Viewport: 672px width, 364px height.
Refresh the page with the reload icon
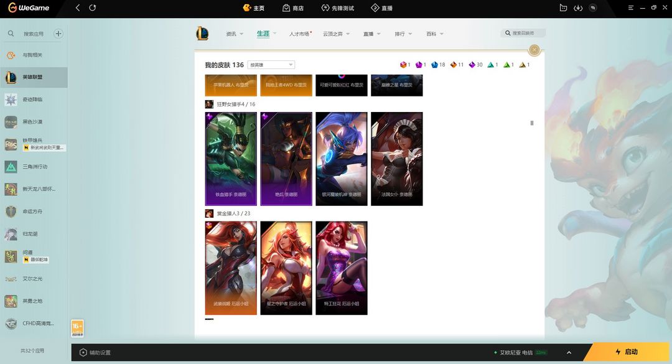(x=92, y=7)
